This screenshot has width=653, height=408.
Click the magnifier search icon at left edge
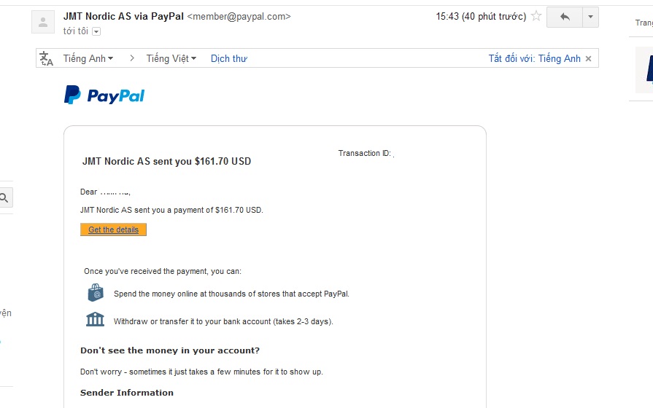click(x=4, y=197)
